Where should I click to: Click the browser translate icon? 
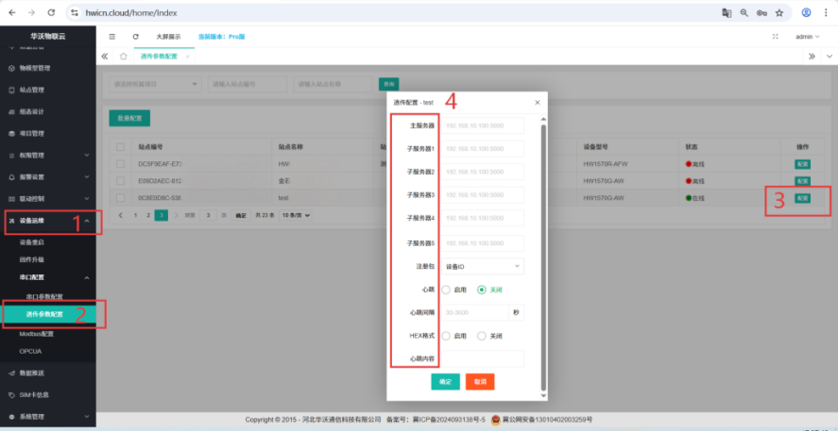[727, 13]
